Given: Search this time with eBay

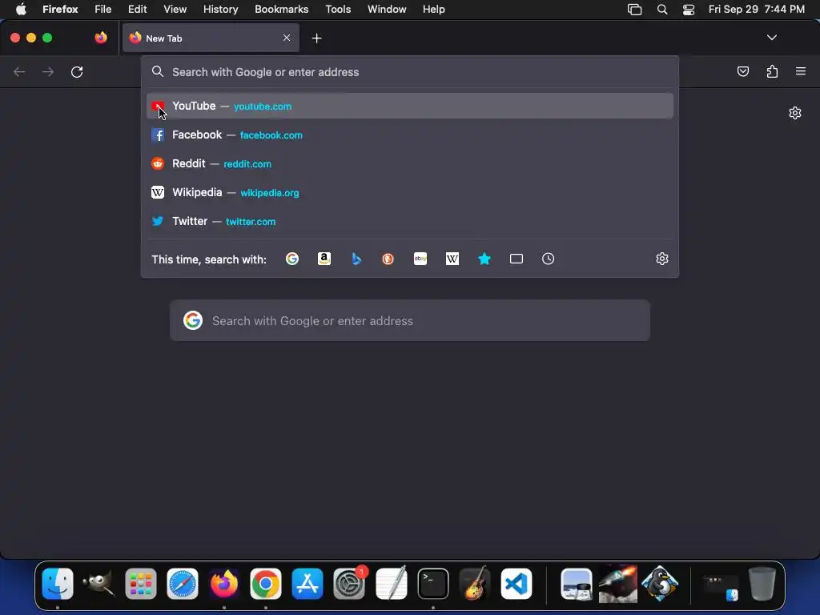Looking at the screenshot, I should coord(420,259).
